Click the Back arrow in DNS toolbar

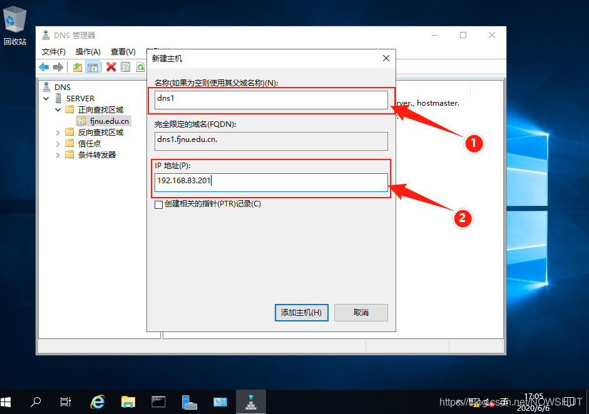44,67
